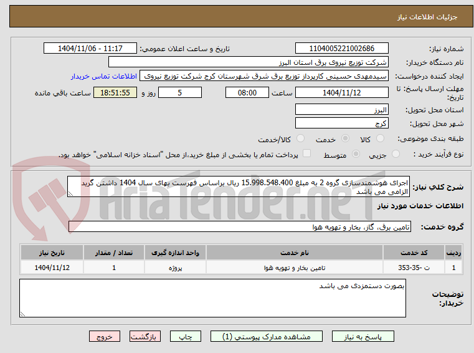This screenshot has height=353, width=474.
Task: Click the تاریخ نیاز column header
Action: point(52,253)
